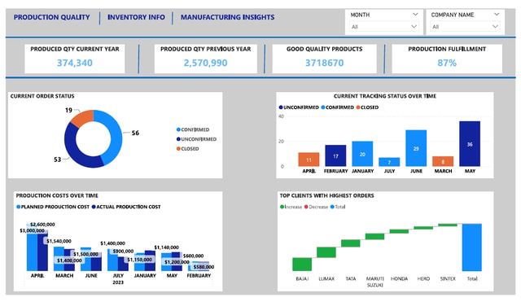Select the March bar with value 8
521x302 pixels.
click(443, 161)
